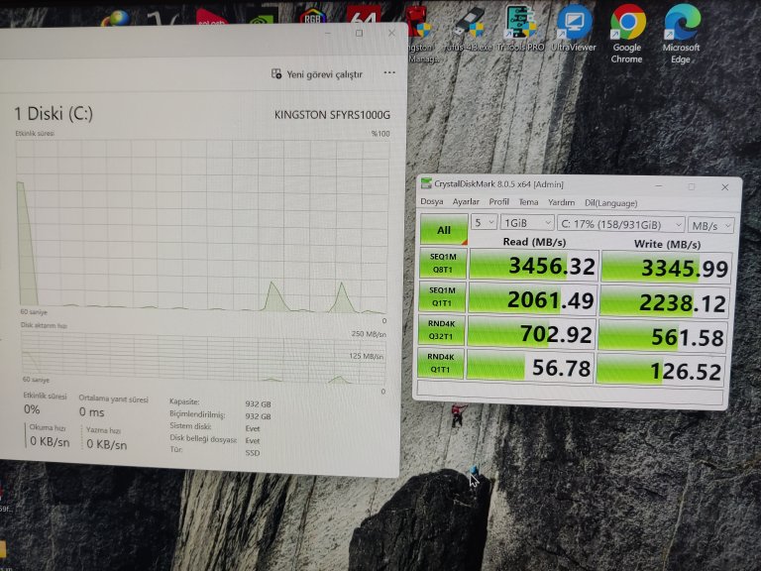Click the Kapasite 932 GB value
The height and width of the screenshot is (571, 761).
coord(259,404)
